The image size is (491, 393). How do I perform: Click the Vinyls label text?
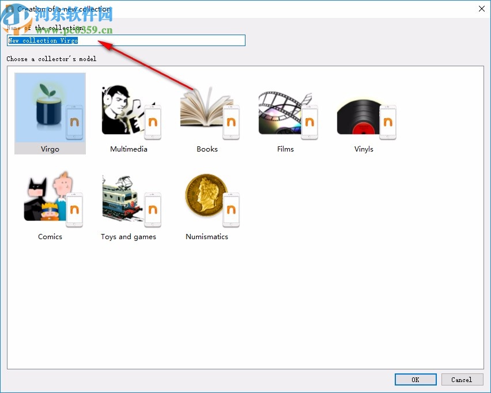364,149
